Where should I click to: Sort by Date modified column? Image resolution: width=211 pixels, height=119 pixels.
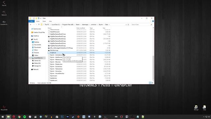click(81, 28)
